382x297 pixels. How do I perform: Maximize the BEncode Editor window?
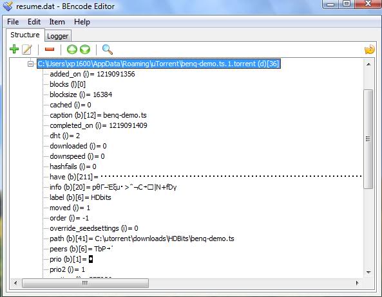tap(346, 4)
